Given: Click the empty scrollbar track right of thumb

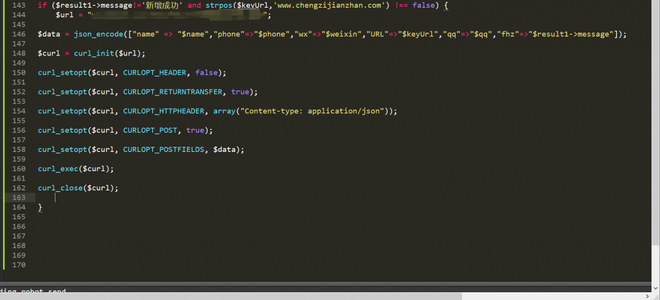Looking at the screenshot, I should click(x=554, y=295).
